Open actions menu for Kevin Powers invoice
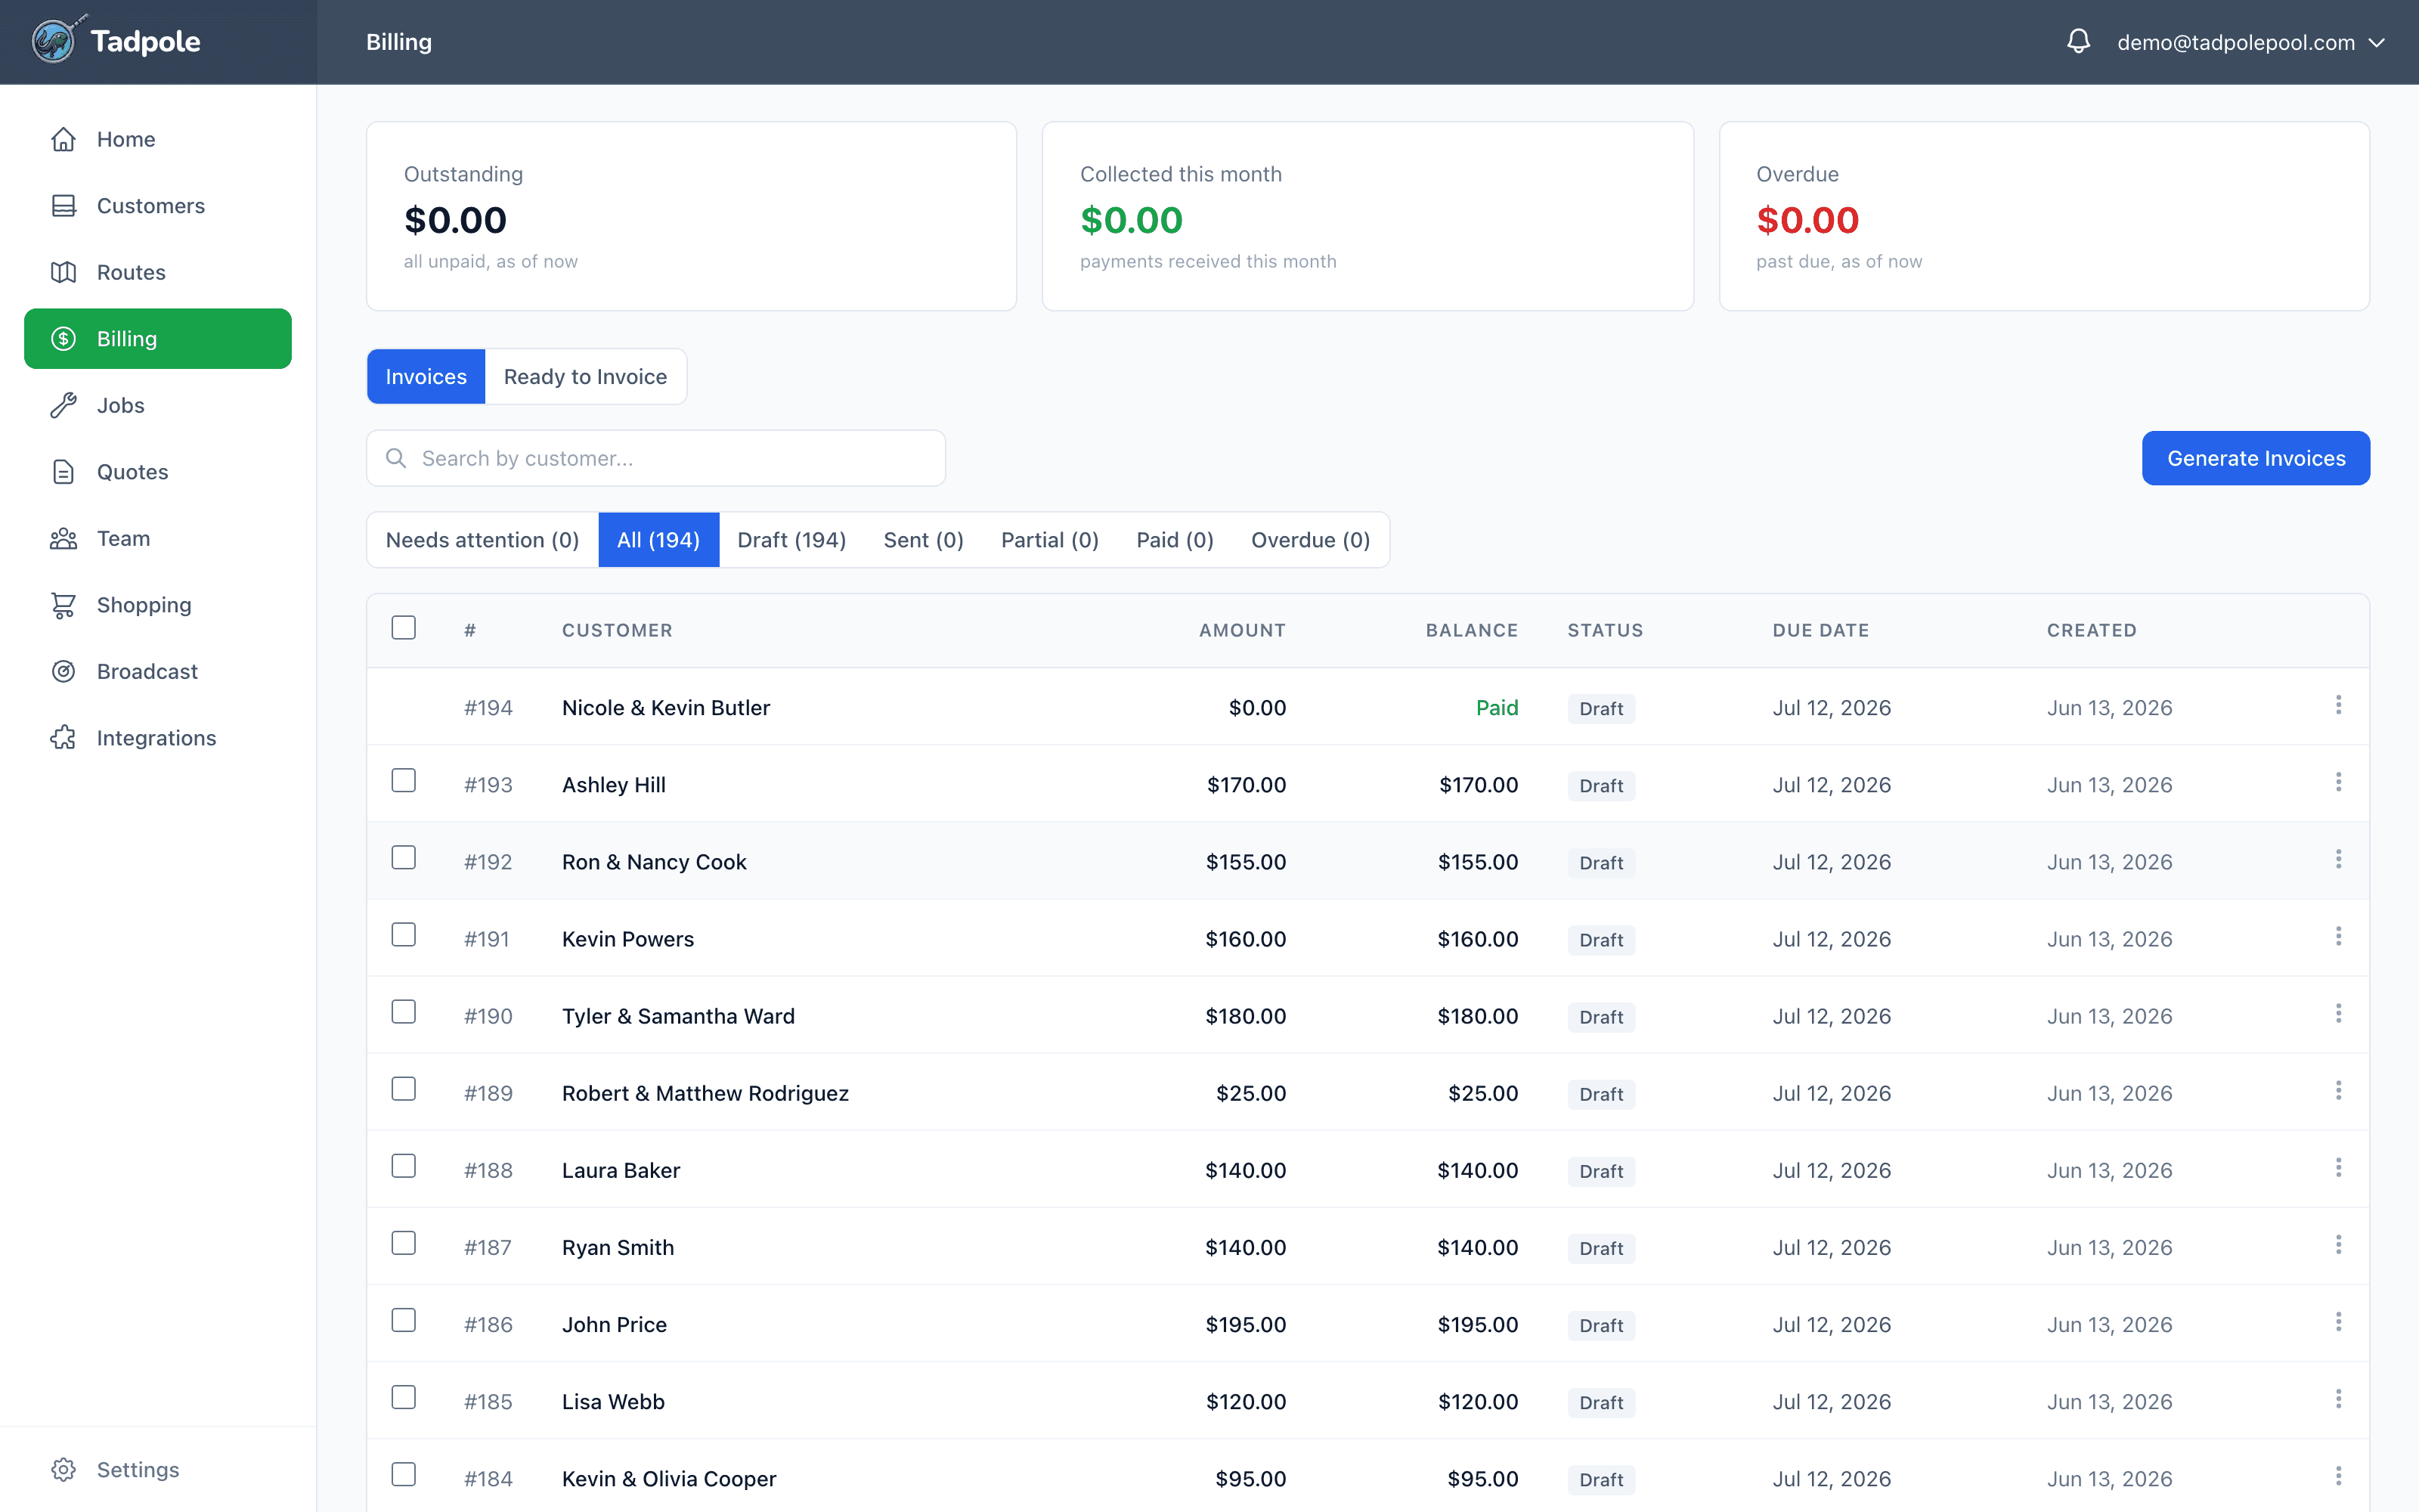Screen dimensions: 2419x1512 tap(2338, 936)
